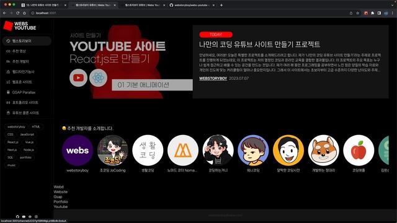
Task: Select the Node.js keyword tag
Action: [29, 150]
